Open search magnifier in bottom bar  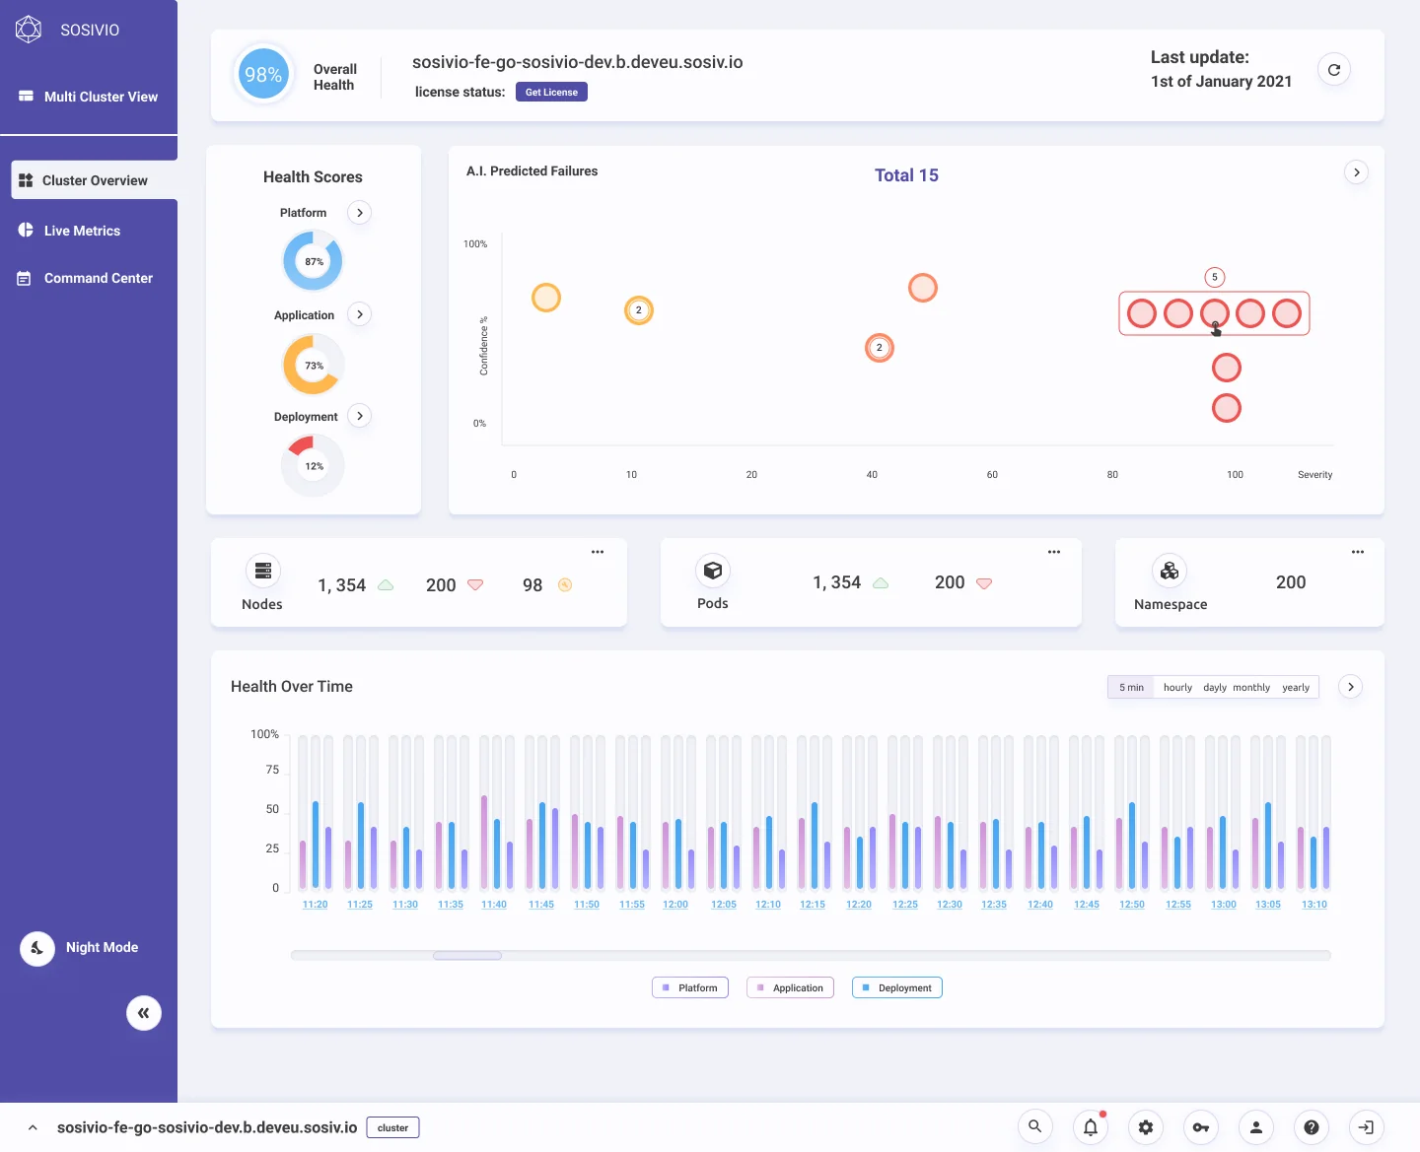click(x=1035, y=1127)
